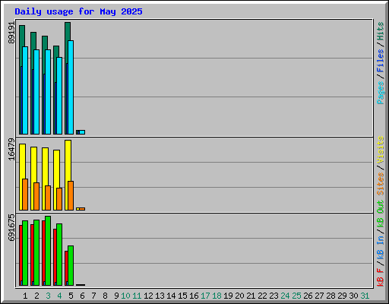Click day 26 on the x-axis
Image resolution: width=389 pixels, height=304 pixels.
pyautogui.click(x=308, y=296)
